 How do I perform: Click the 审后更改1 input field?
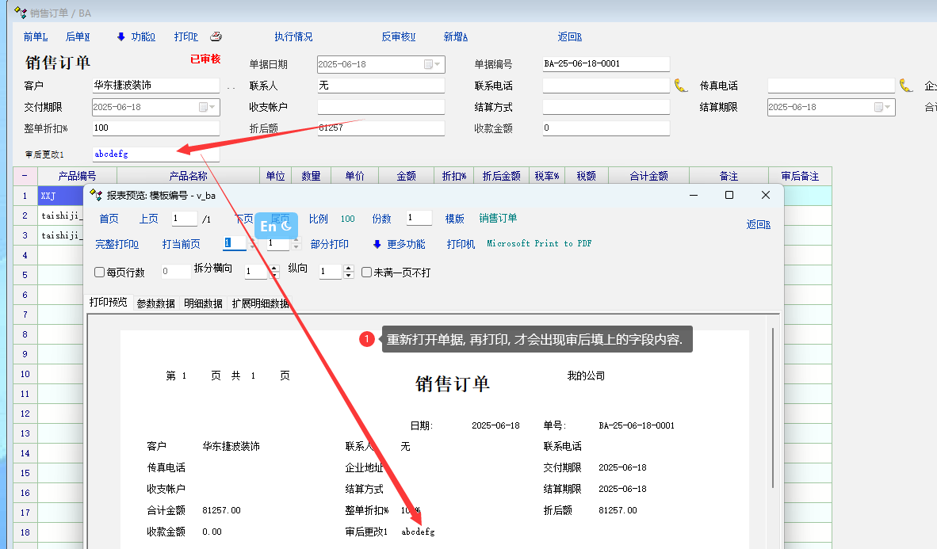(155, 154)
